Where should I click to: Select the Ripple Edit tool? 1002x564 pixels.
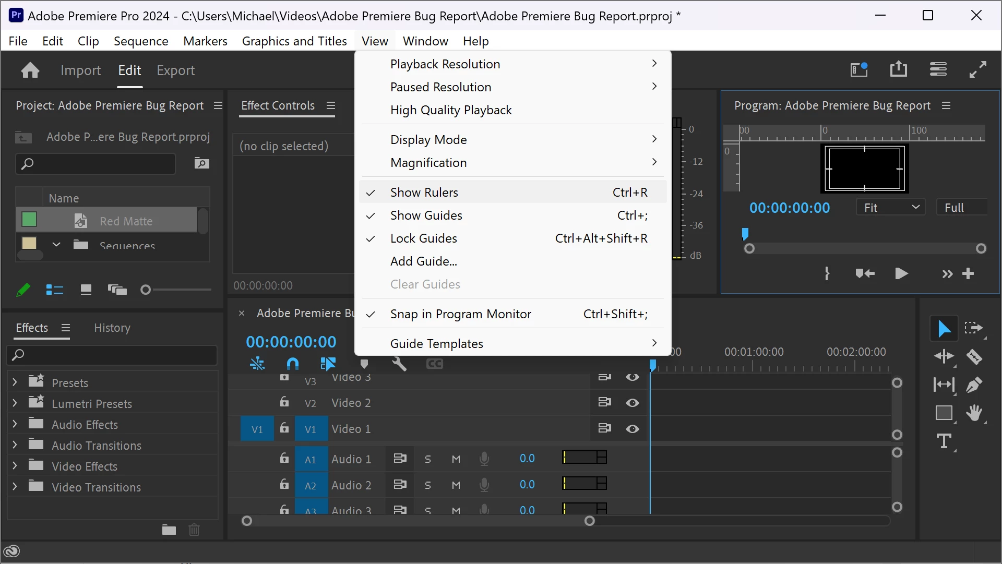(x=944, y=356)
